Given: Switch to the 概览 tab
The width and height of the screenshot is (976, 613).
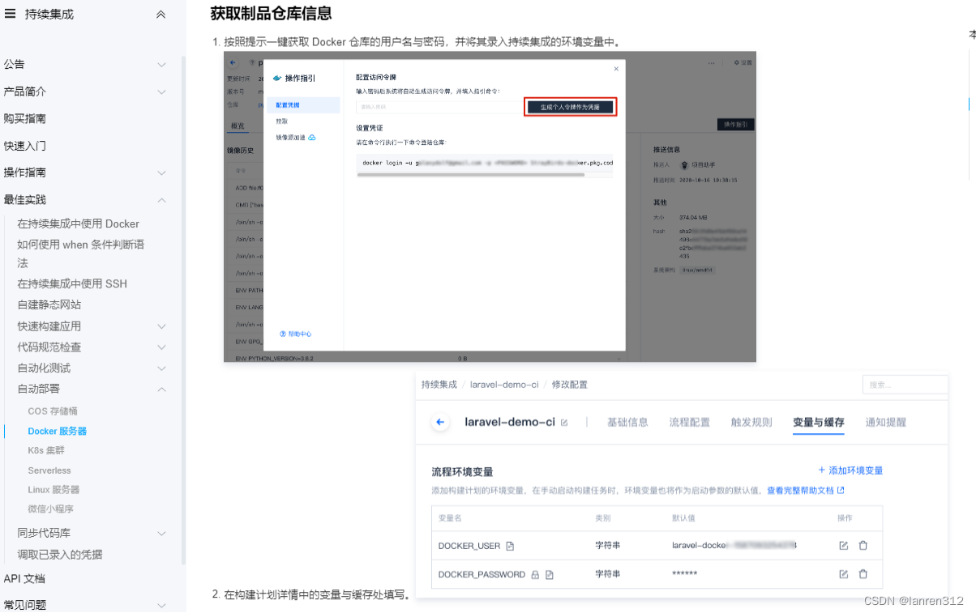Looking at the screenshot, I should (x=238, y=126).
